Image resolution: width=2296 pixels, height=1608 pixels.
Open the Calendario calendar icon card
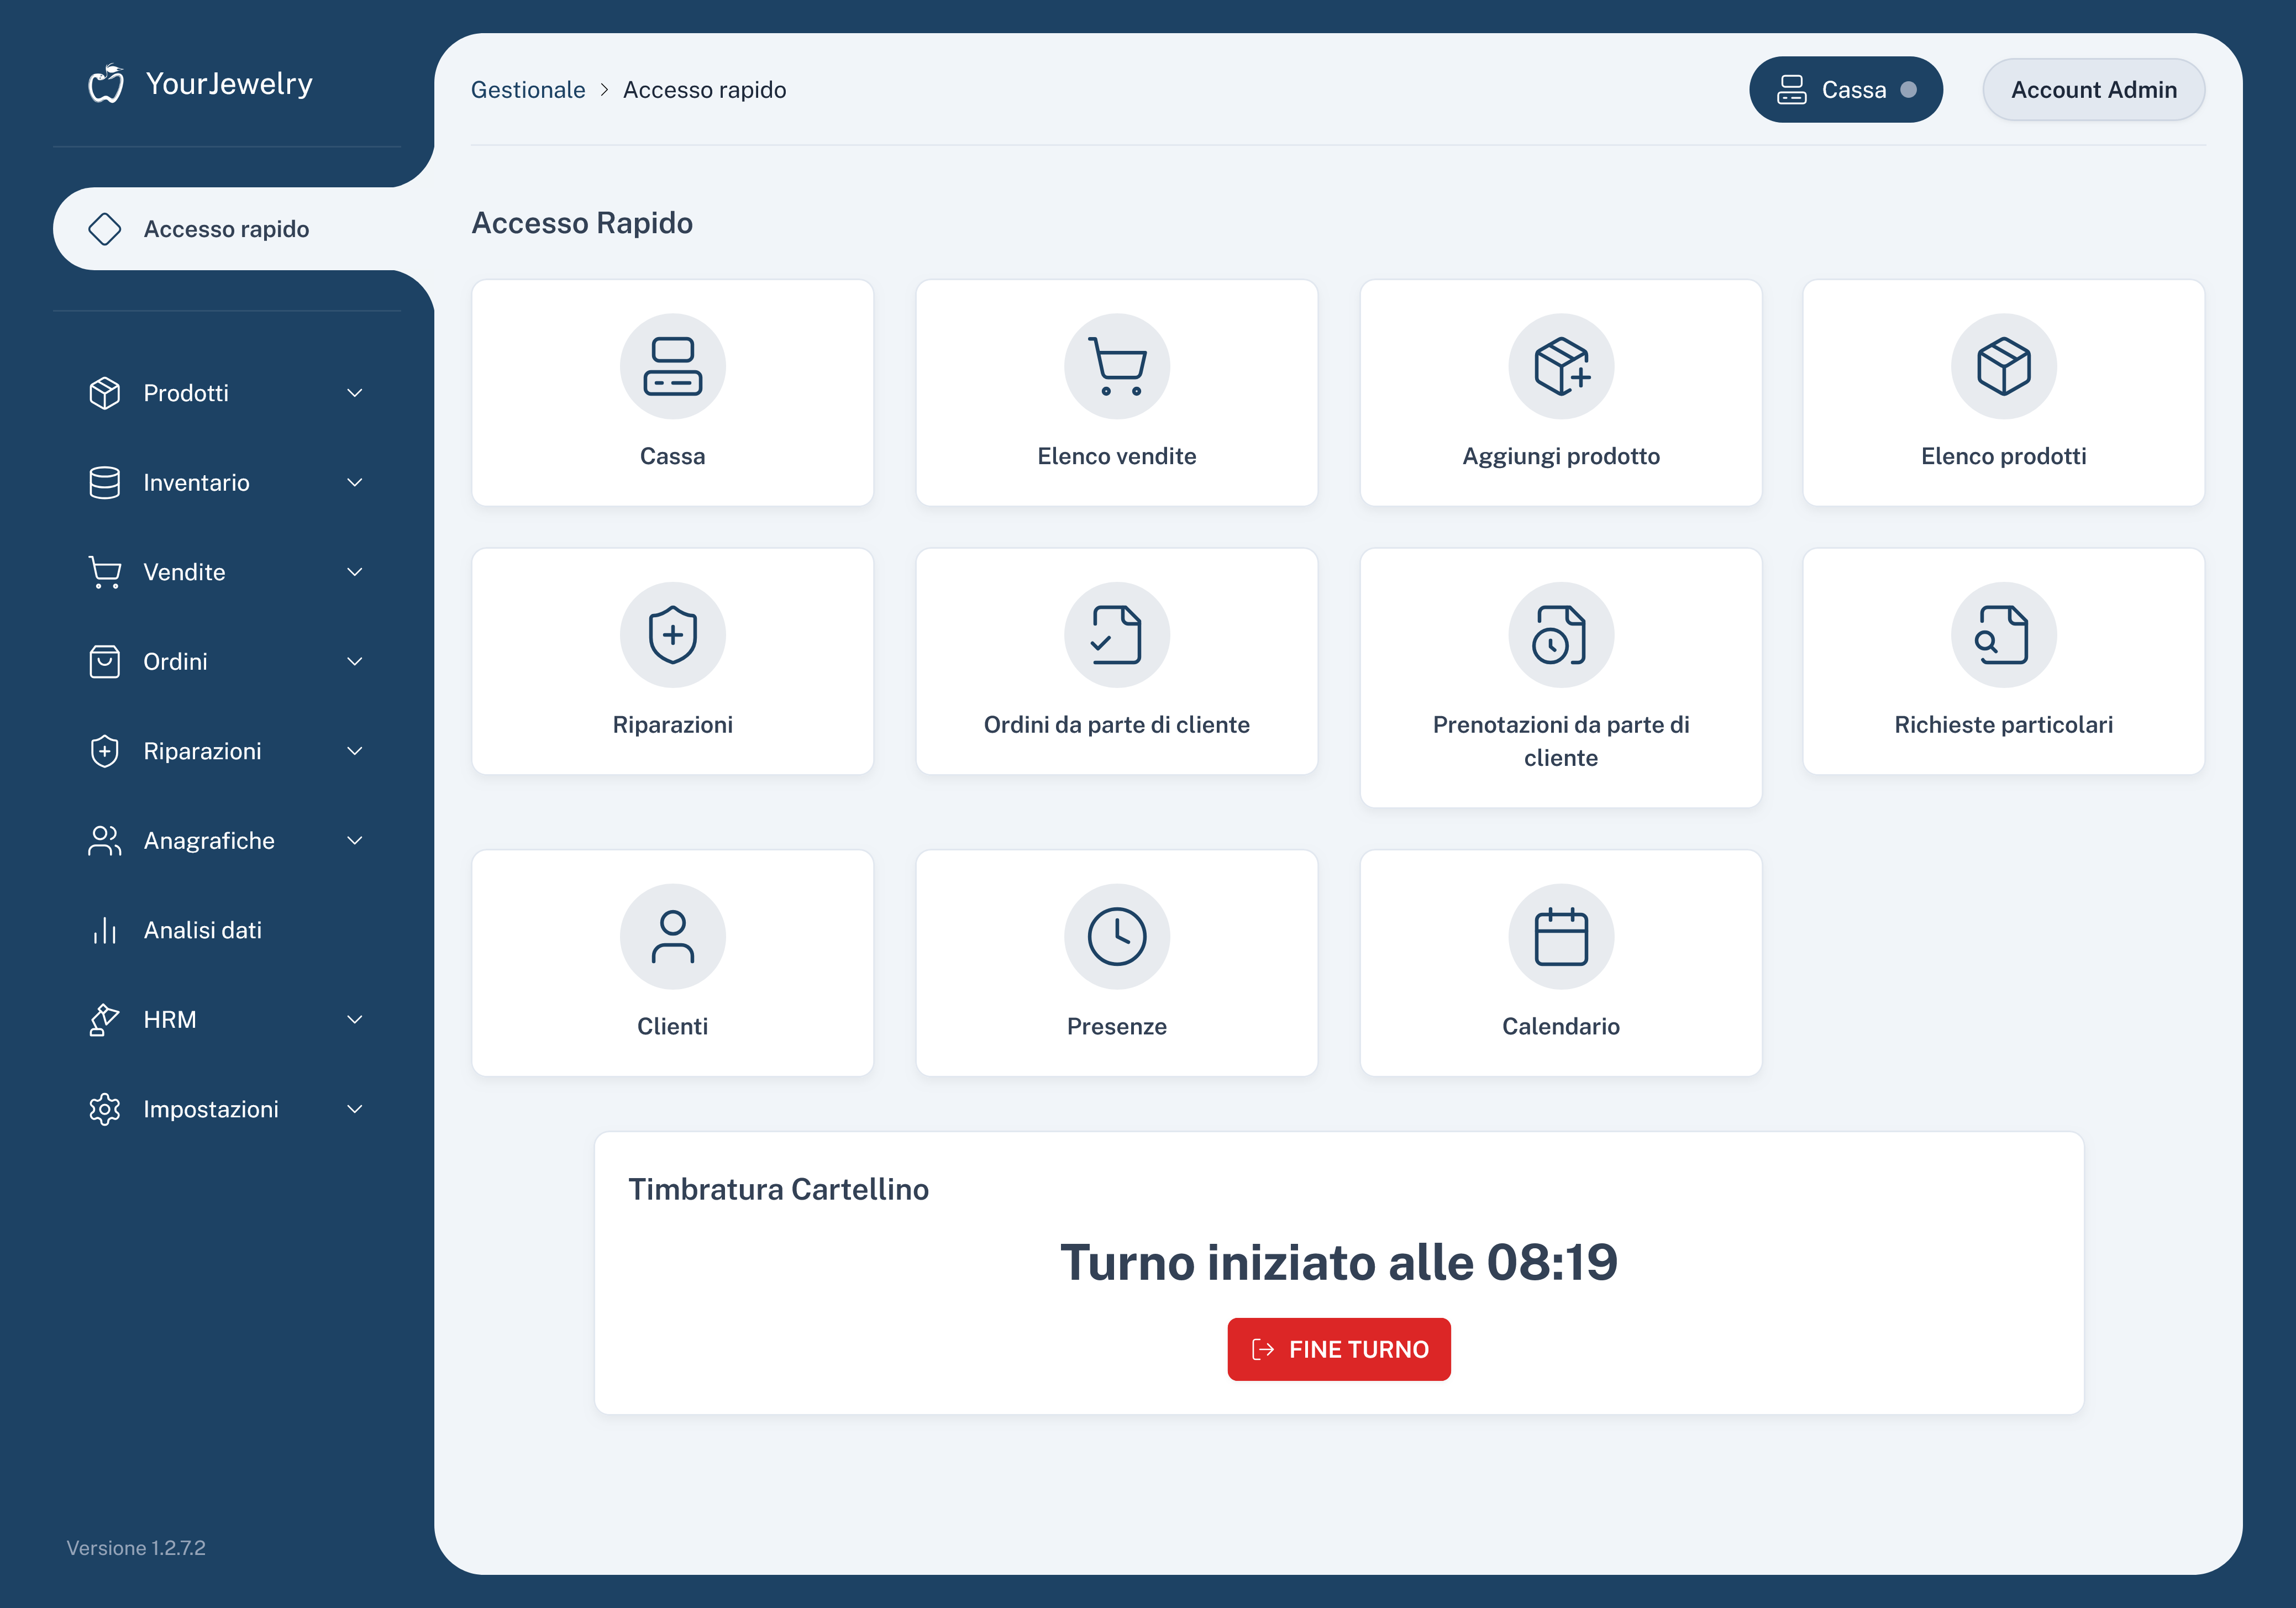(1560, 937)
